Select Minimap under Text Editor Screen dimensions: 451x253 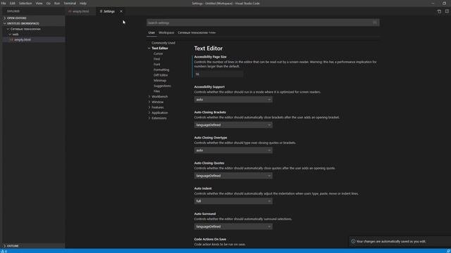point(160,81)
